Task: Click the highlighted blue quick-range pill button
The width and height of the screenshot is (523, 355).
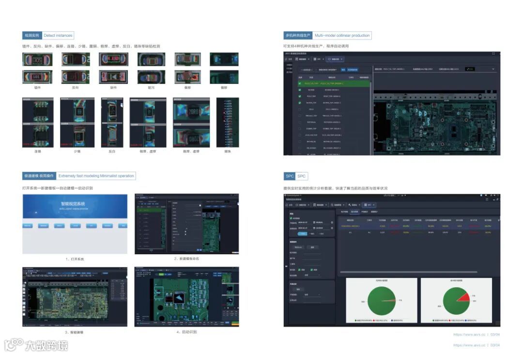Action: click(303, 234)
